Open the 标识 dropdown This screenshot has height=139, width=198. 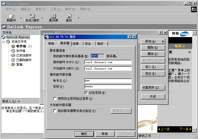coord(180,46)
